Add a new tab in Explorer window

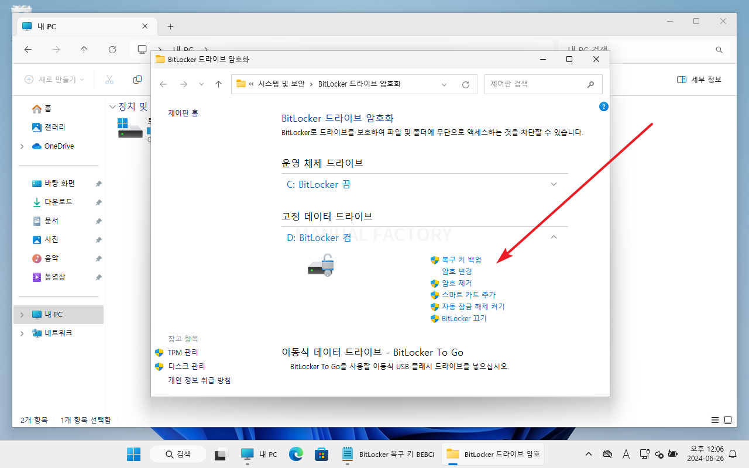pyautogui.click(x=170, y=26)
